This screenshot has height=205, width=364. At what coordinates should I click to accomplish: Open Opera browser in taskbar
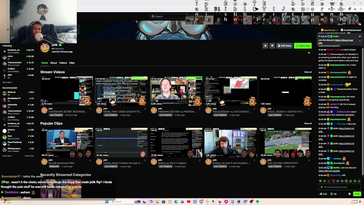point(170,202)
